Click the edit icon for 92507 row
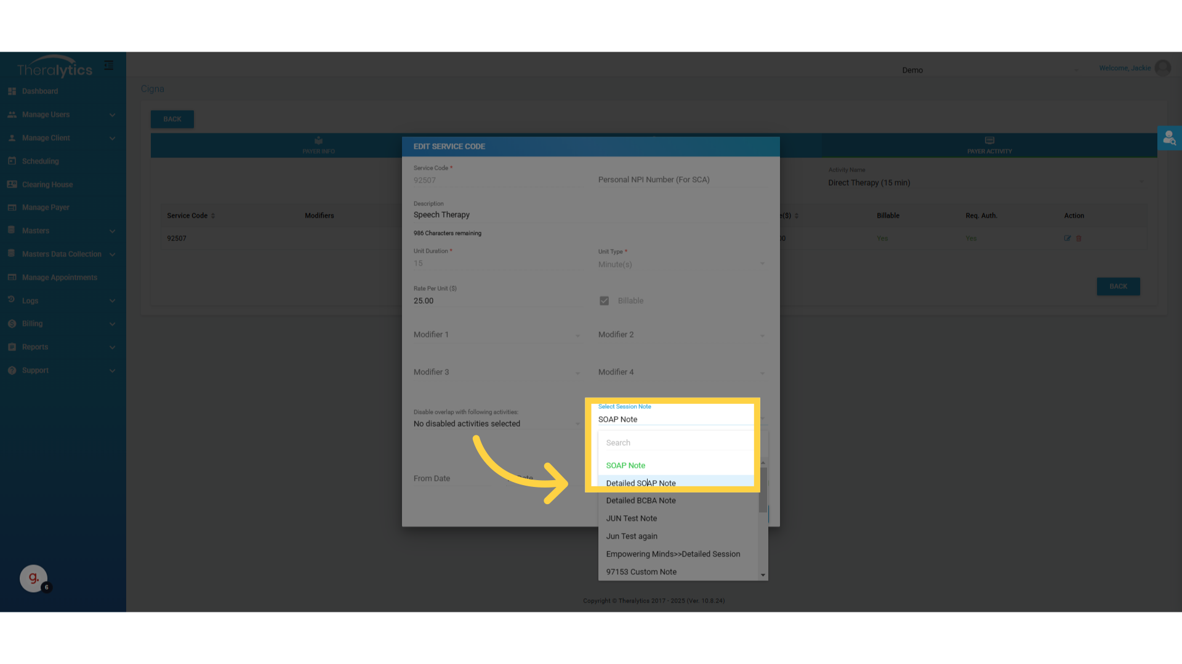Viewport: 1182px width, 664px height. (1067, 239)
